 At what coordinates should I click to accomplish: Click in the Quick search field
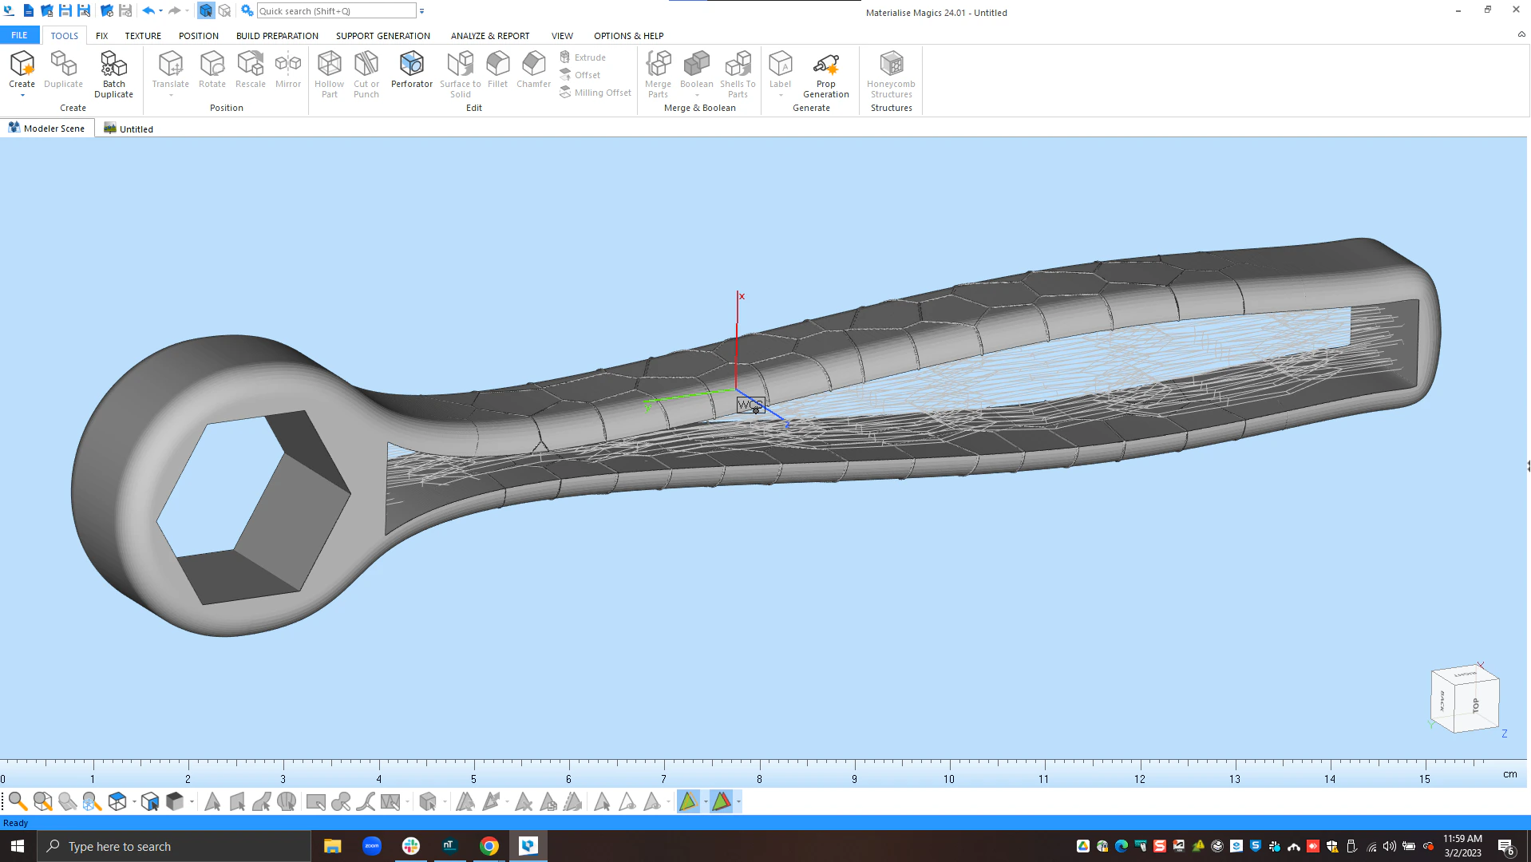point(335,11)
